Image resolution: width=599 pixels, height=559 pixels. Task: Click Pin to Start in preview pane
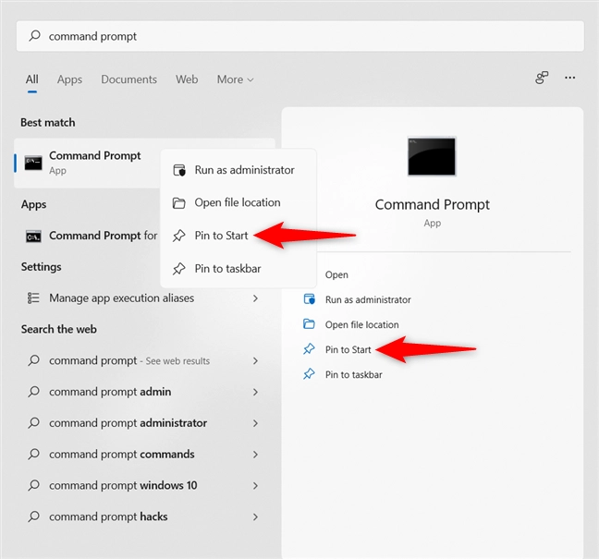pos(348,350)
